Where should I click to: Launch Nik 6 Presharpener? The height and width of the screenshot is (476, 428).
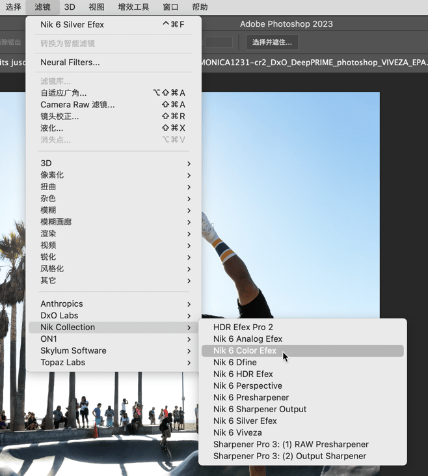pos(302,398)
